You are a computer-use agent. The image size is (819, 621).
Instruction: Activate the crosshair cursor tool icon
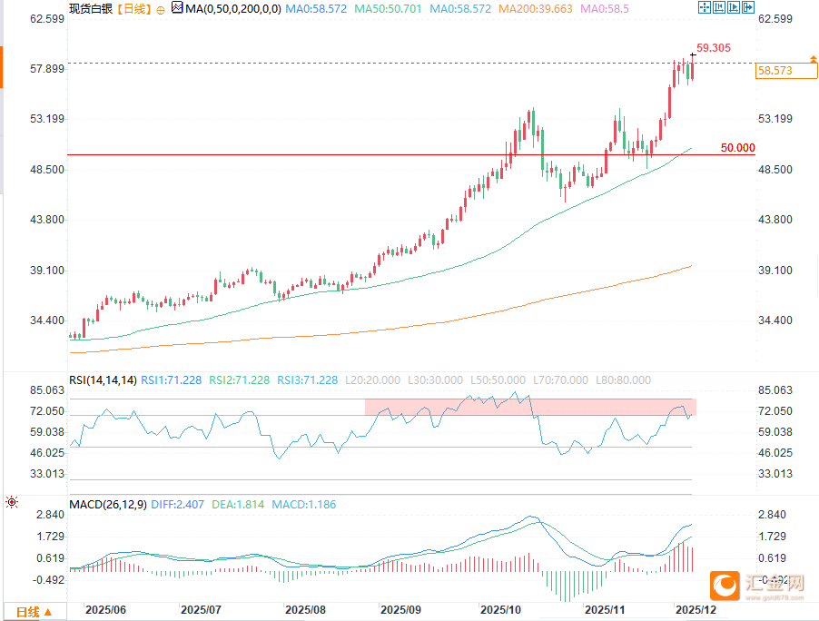click(704, 7)
